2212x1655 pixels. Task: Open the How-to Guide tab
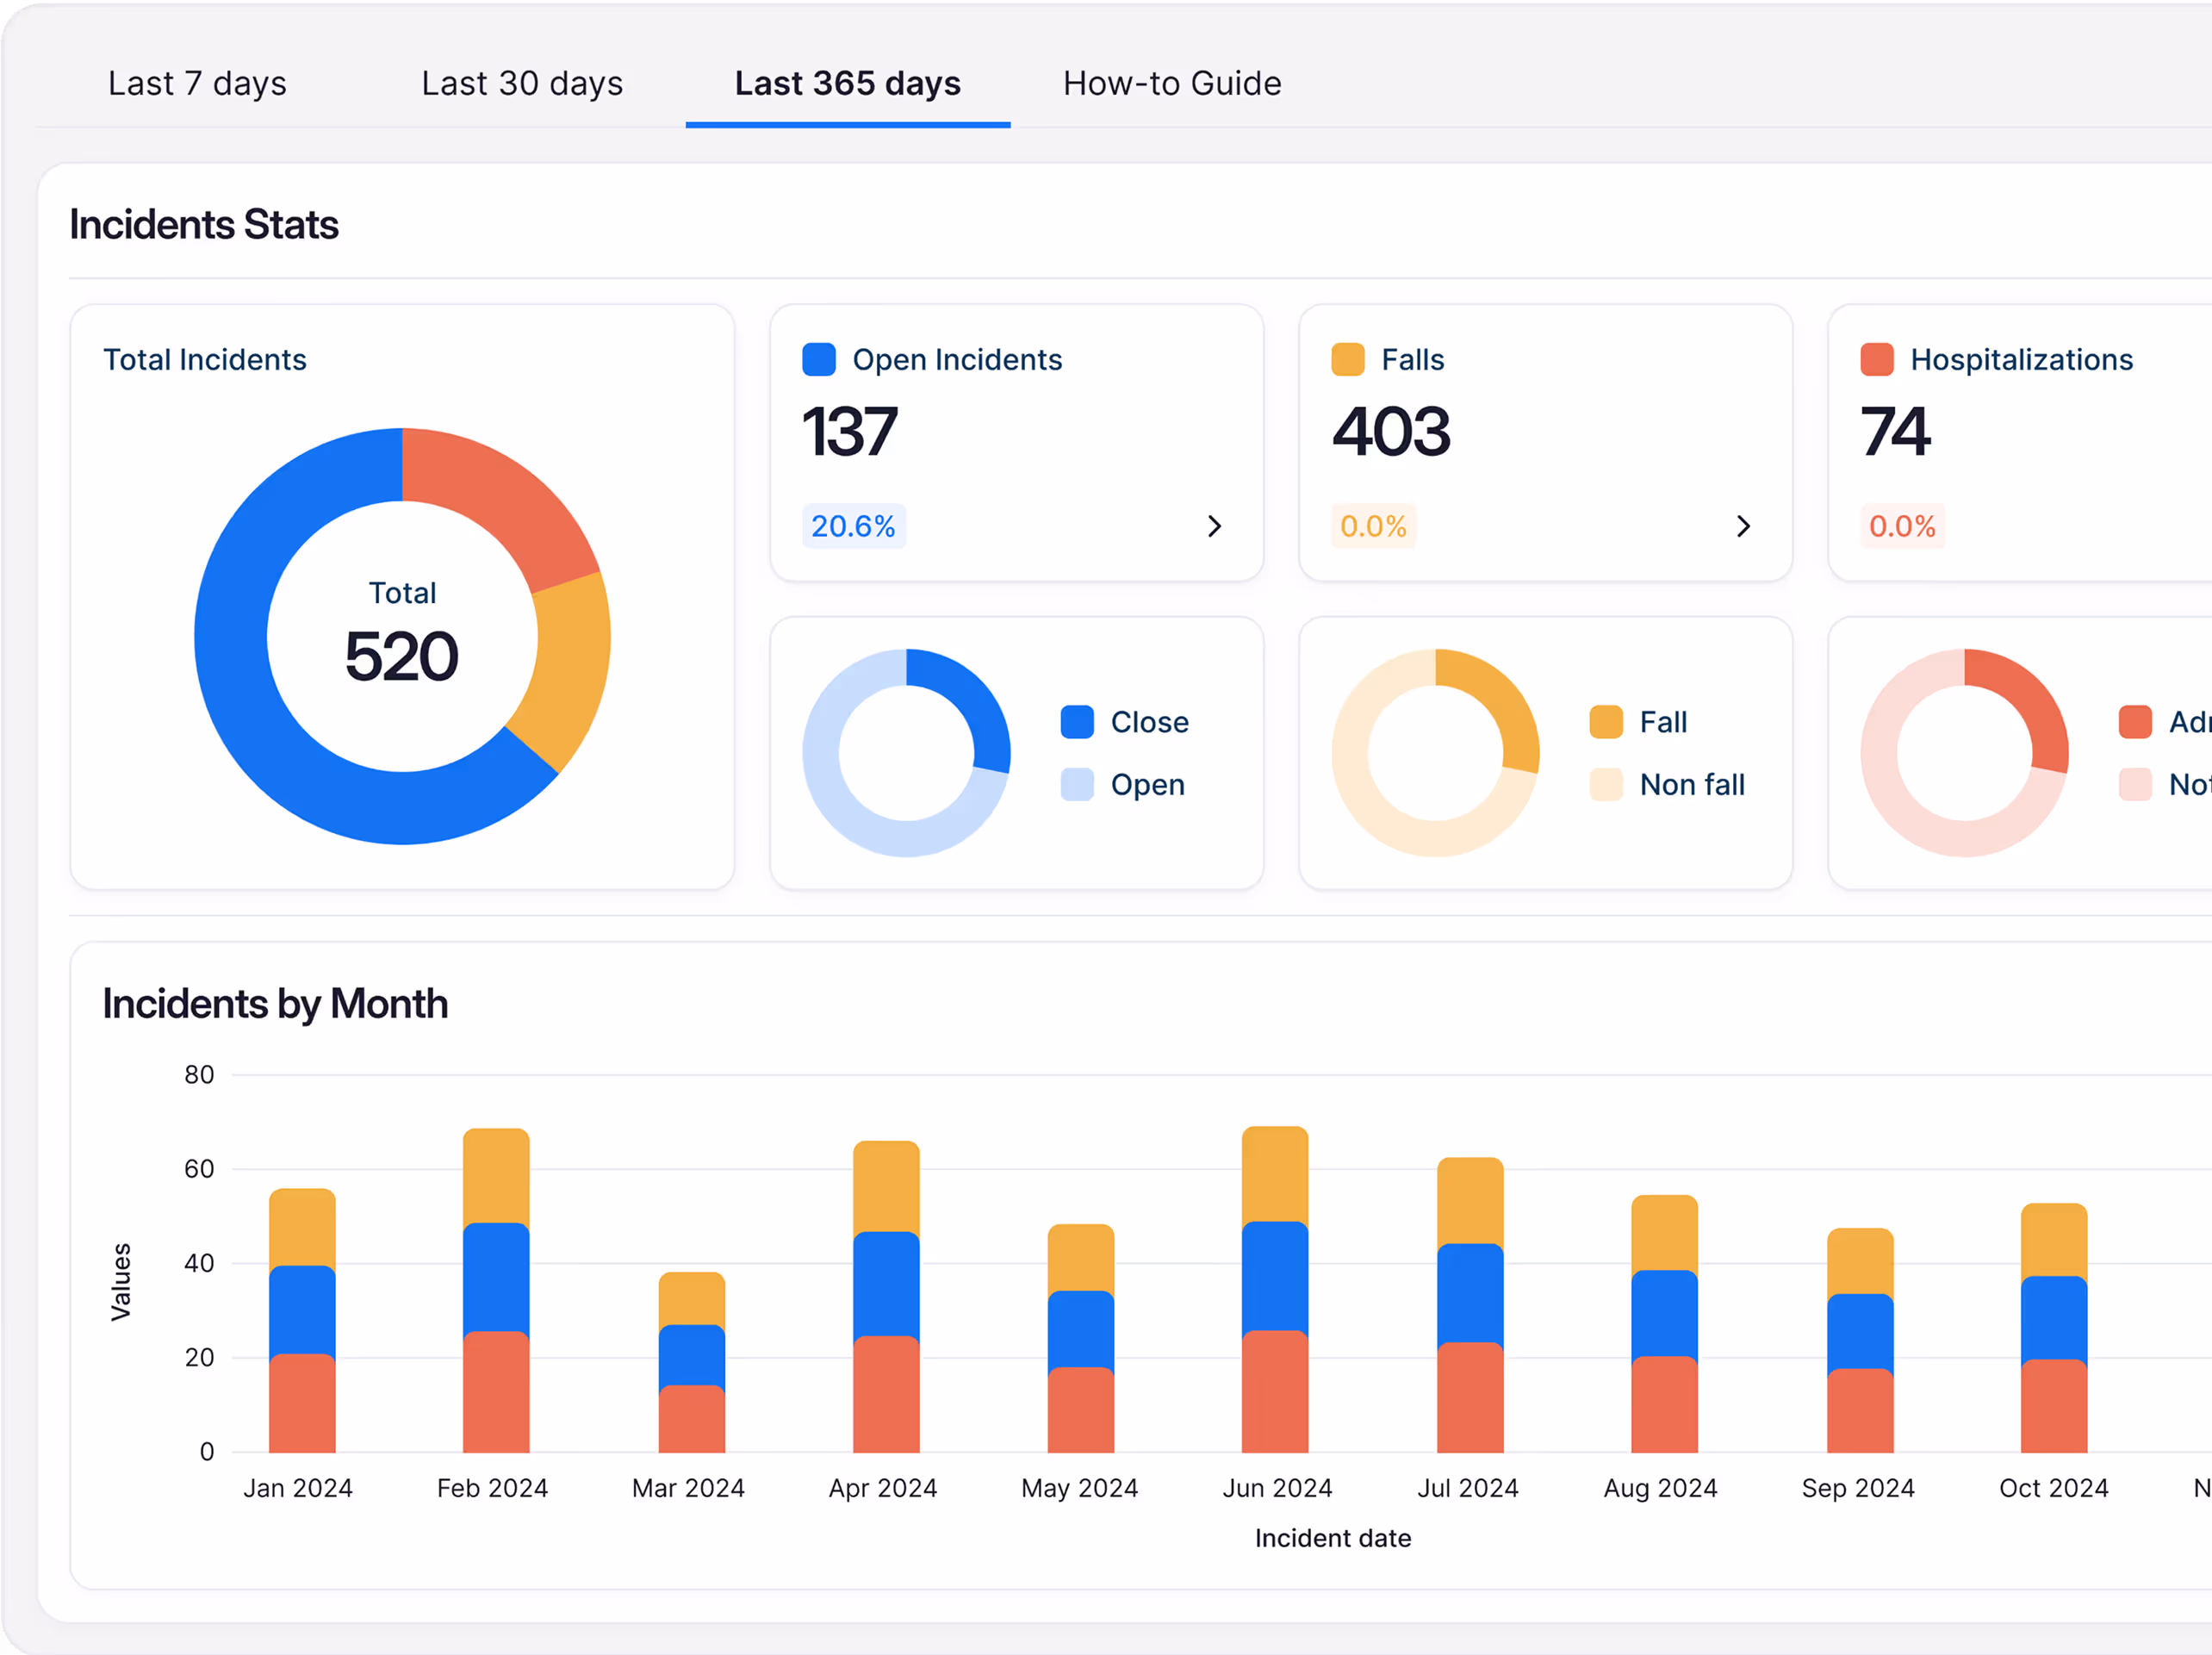(1172, 83)
